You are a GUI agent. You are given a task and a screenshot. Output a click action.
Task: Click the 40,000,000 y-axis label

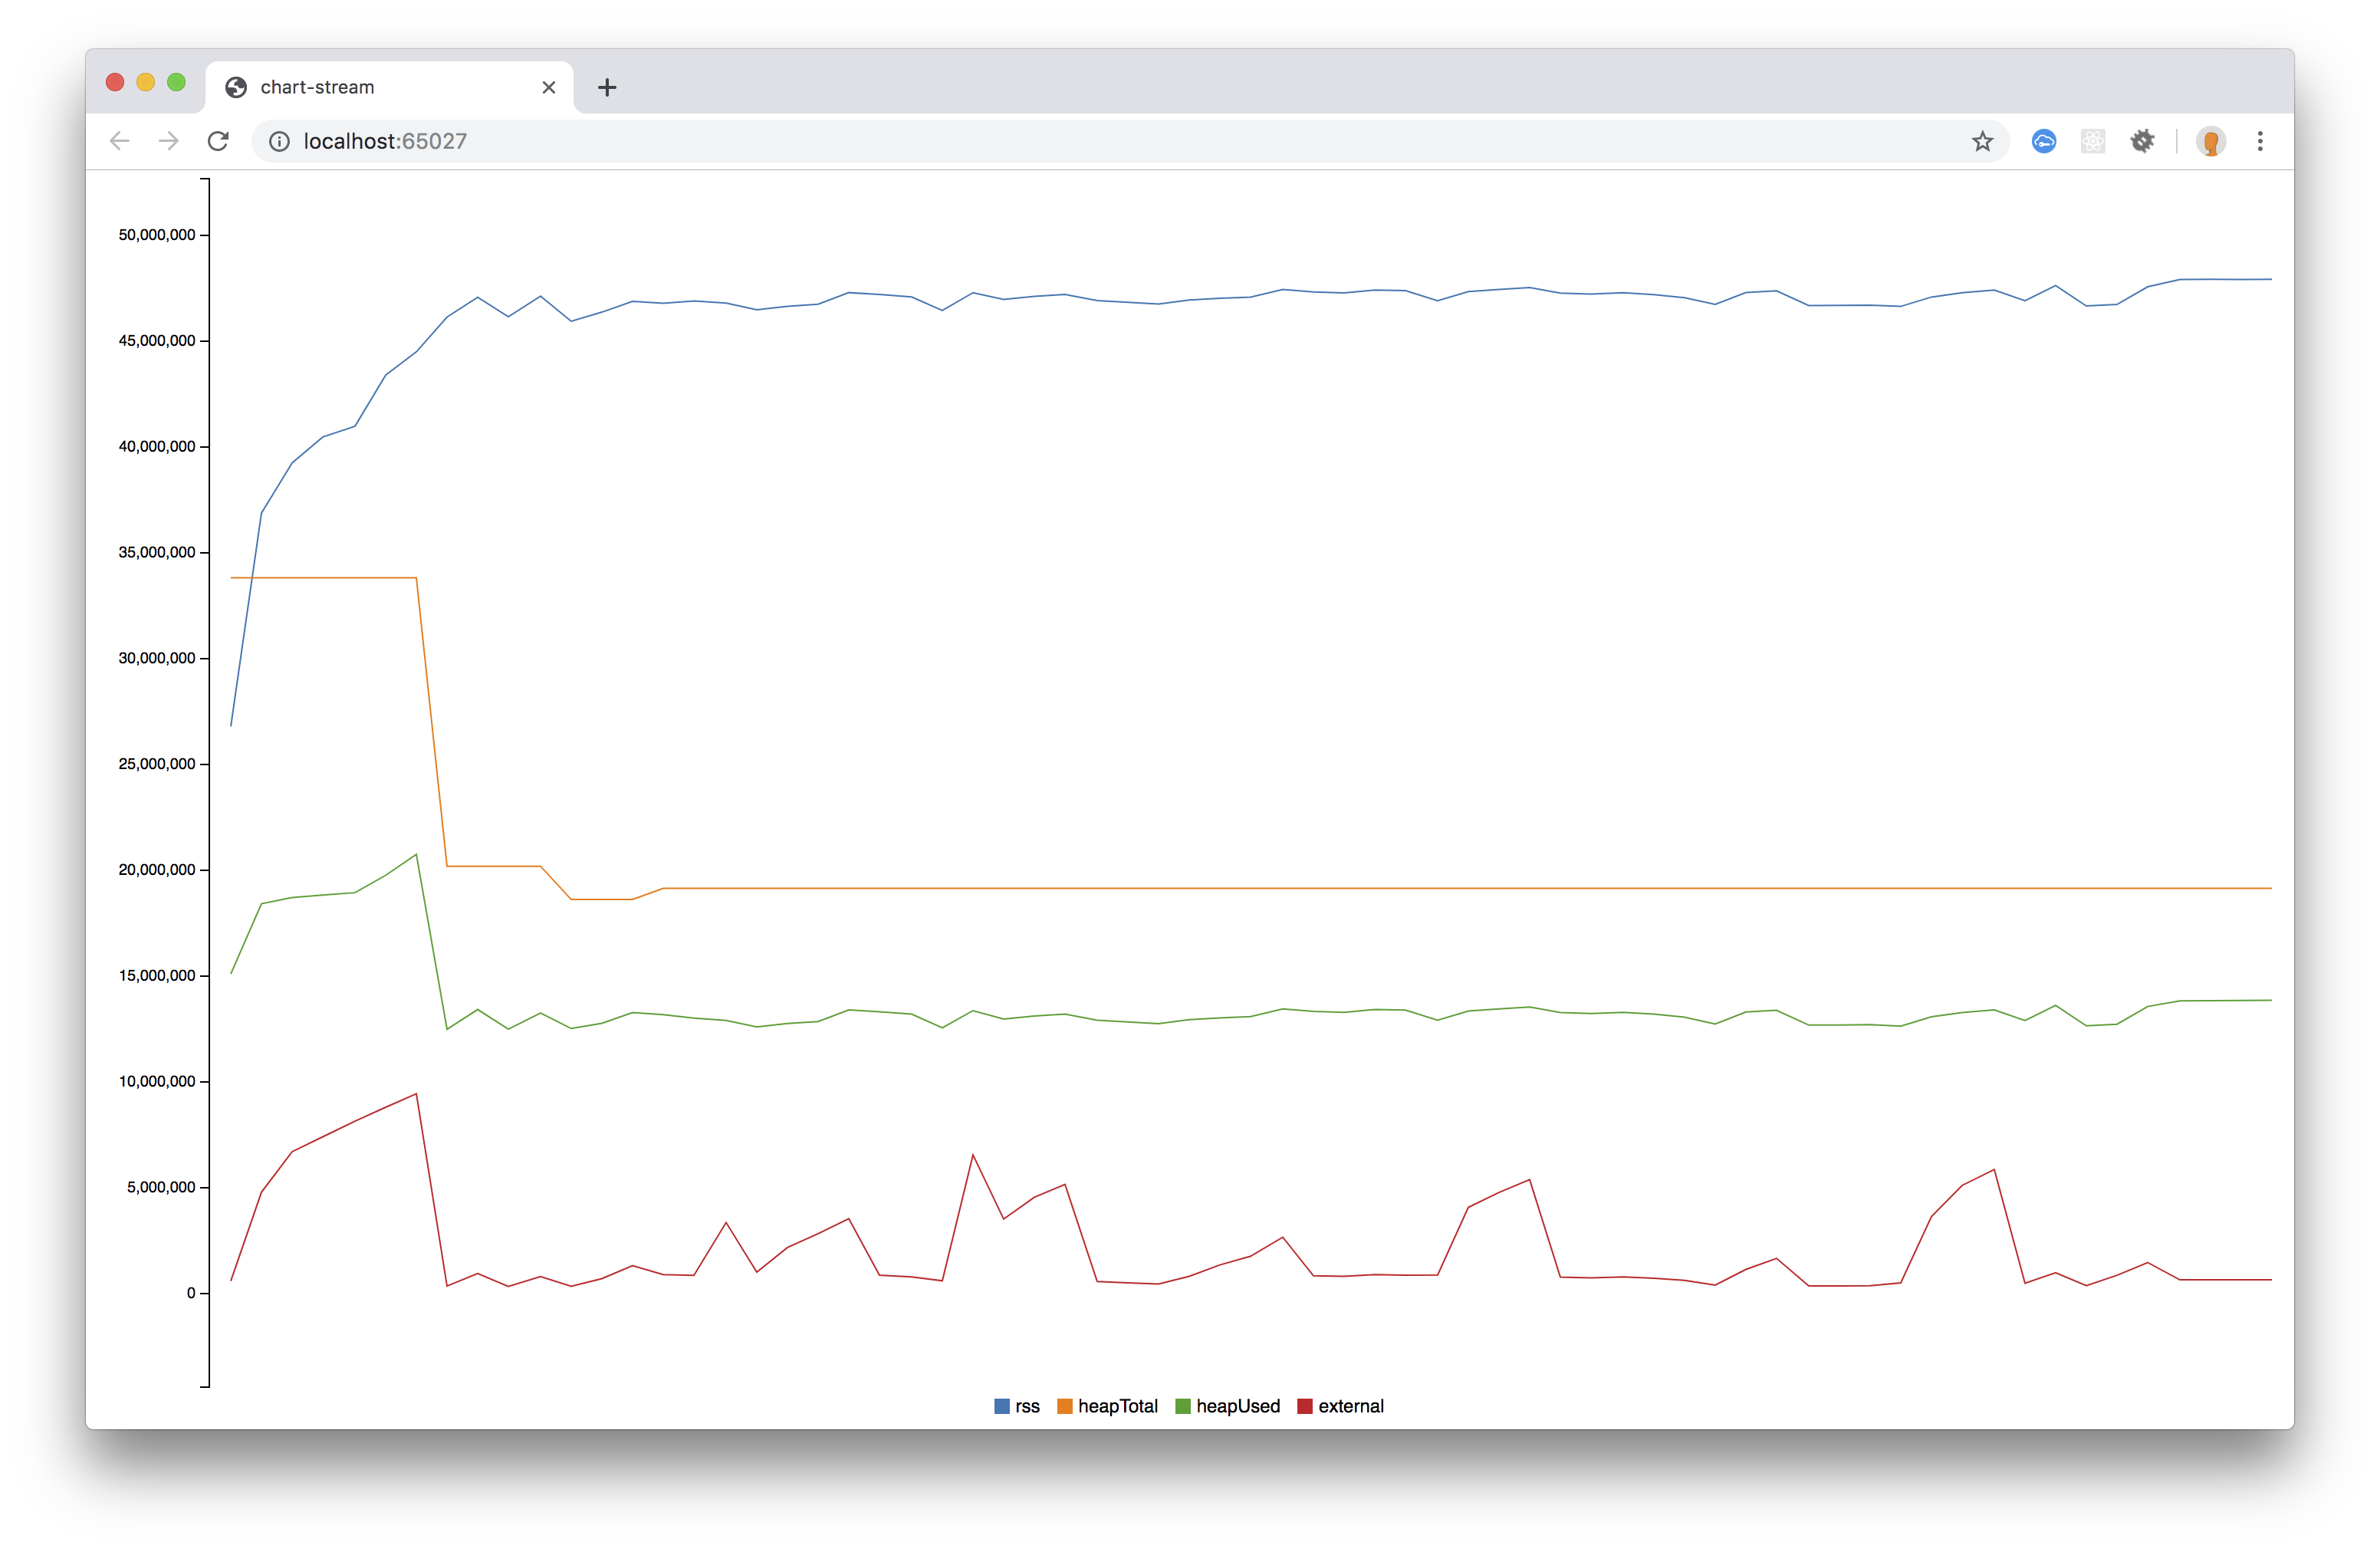pyautogui.click(x=157, y=447)
